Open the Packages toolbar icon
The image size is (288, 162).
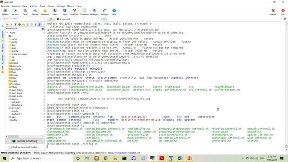(x=94, y=12)
